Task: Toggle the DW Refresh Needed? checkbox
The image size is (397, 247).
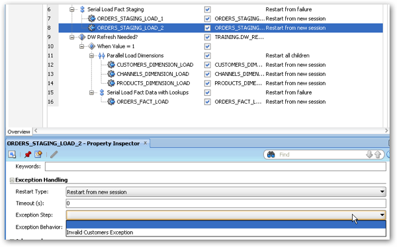Action: pyautogui.click(x=207, y=37)
